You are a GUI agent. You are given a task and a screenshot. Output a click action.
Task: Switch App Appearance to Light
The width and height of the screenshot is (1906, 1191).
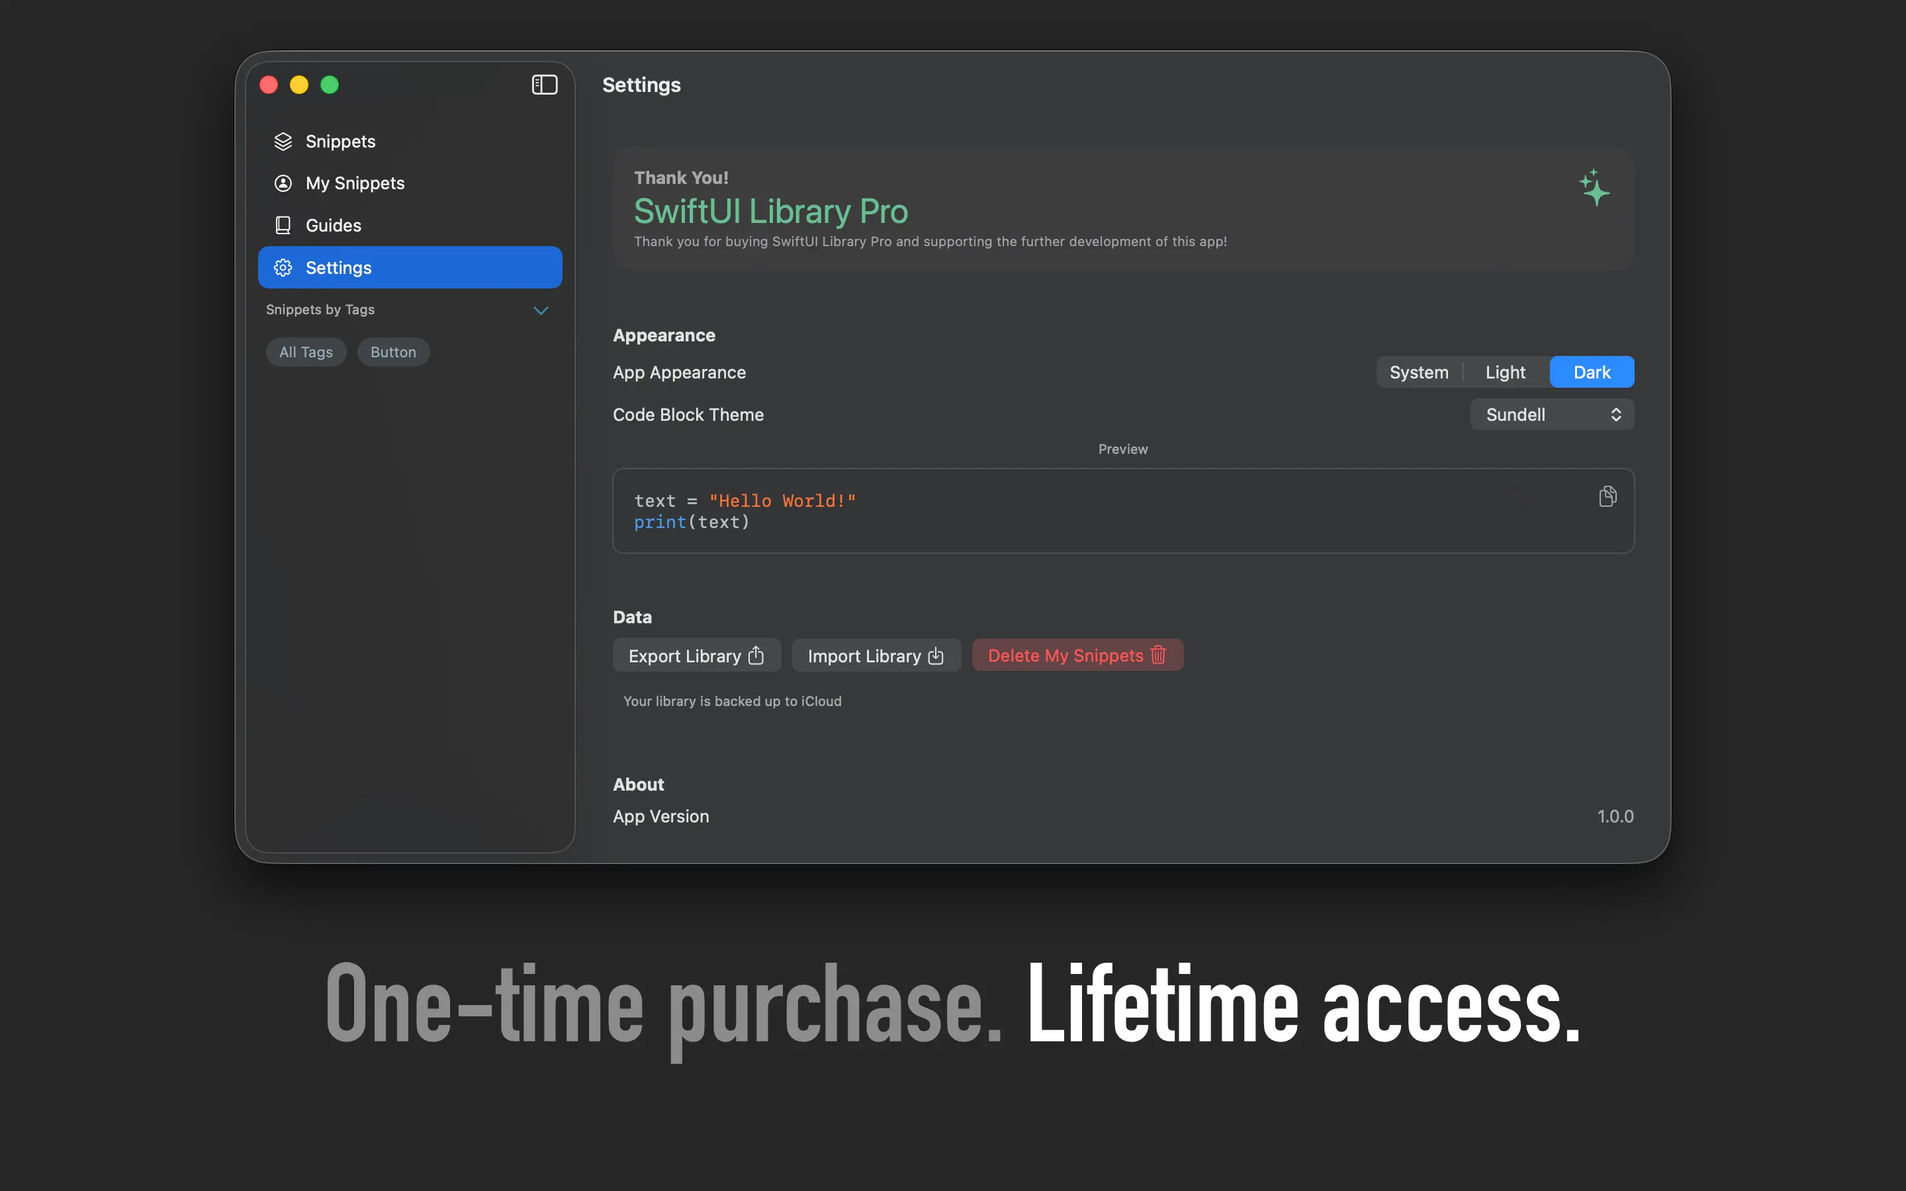point(1504,371)
